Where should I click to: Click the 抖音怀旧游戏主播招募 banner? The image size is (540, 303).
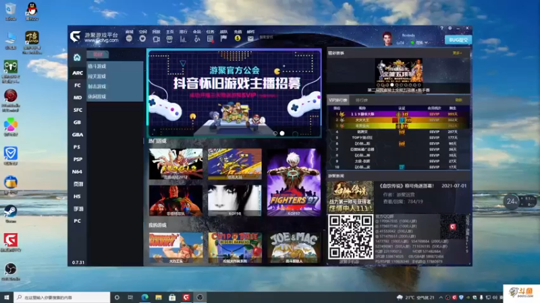click(x=234, y=93)
